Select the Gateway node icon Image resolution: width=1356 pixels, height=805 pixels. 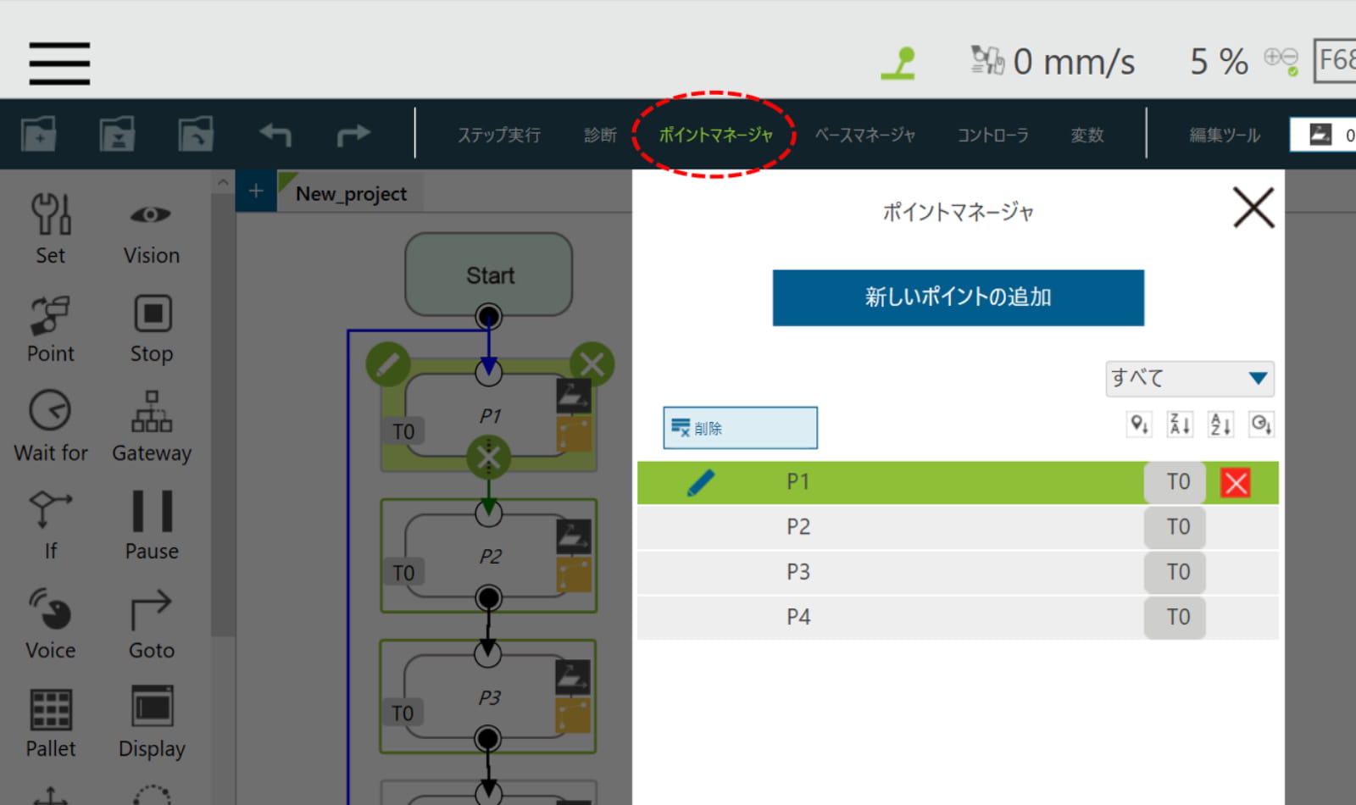click(x=152, y=412)
